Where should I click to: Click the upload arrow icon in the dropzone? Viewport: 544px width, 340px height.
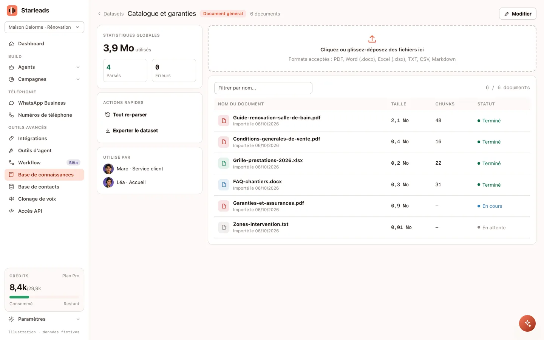pyautogui.click(x=372, y=39)
